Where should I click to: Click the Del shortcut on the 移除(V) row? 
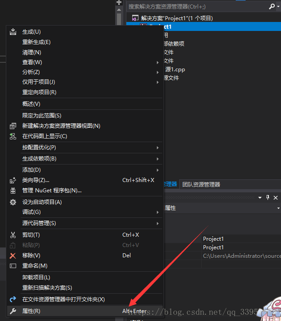126,256
